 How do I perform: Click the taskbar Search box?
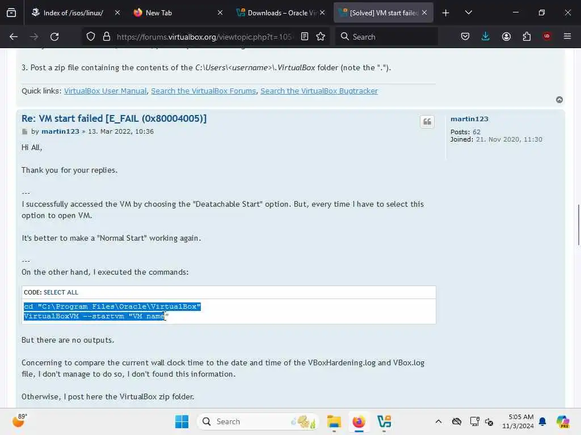point(258,421)
